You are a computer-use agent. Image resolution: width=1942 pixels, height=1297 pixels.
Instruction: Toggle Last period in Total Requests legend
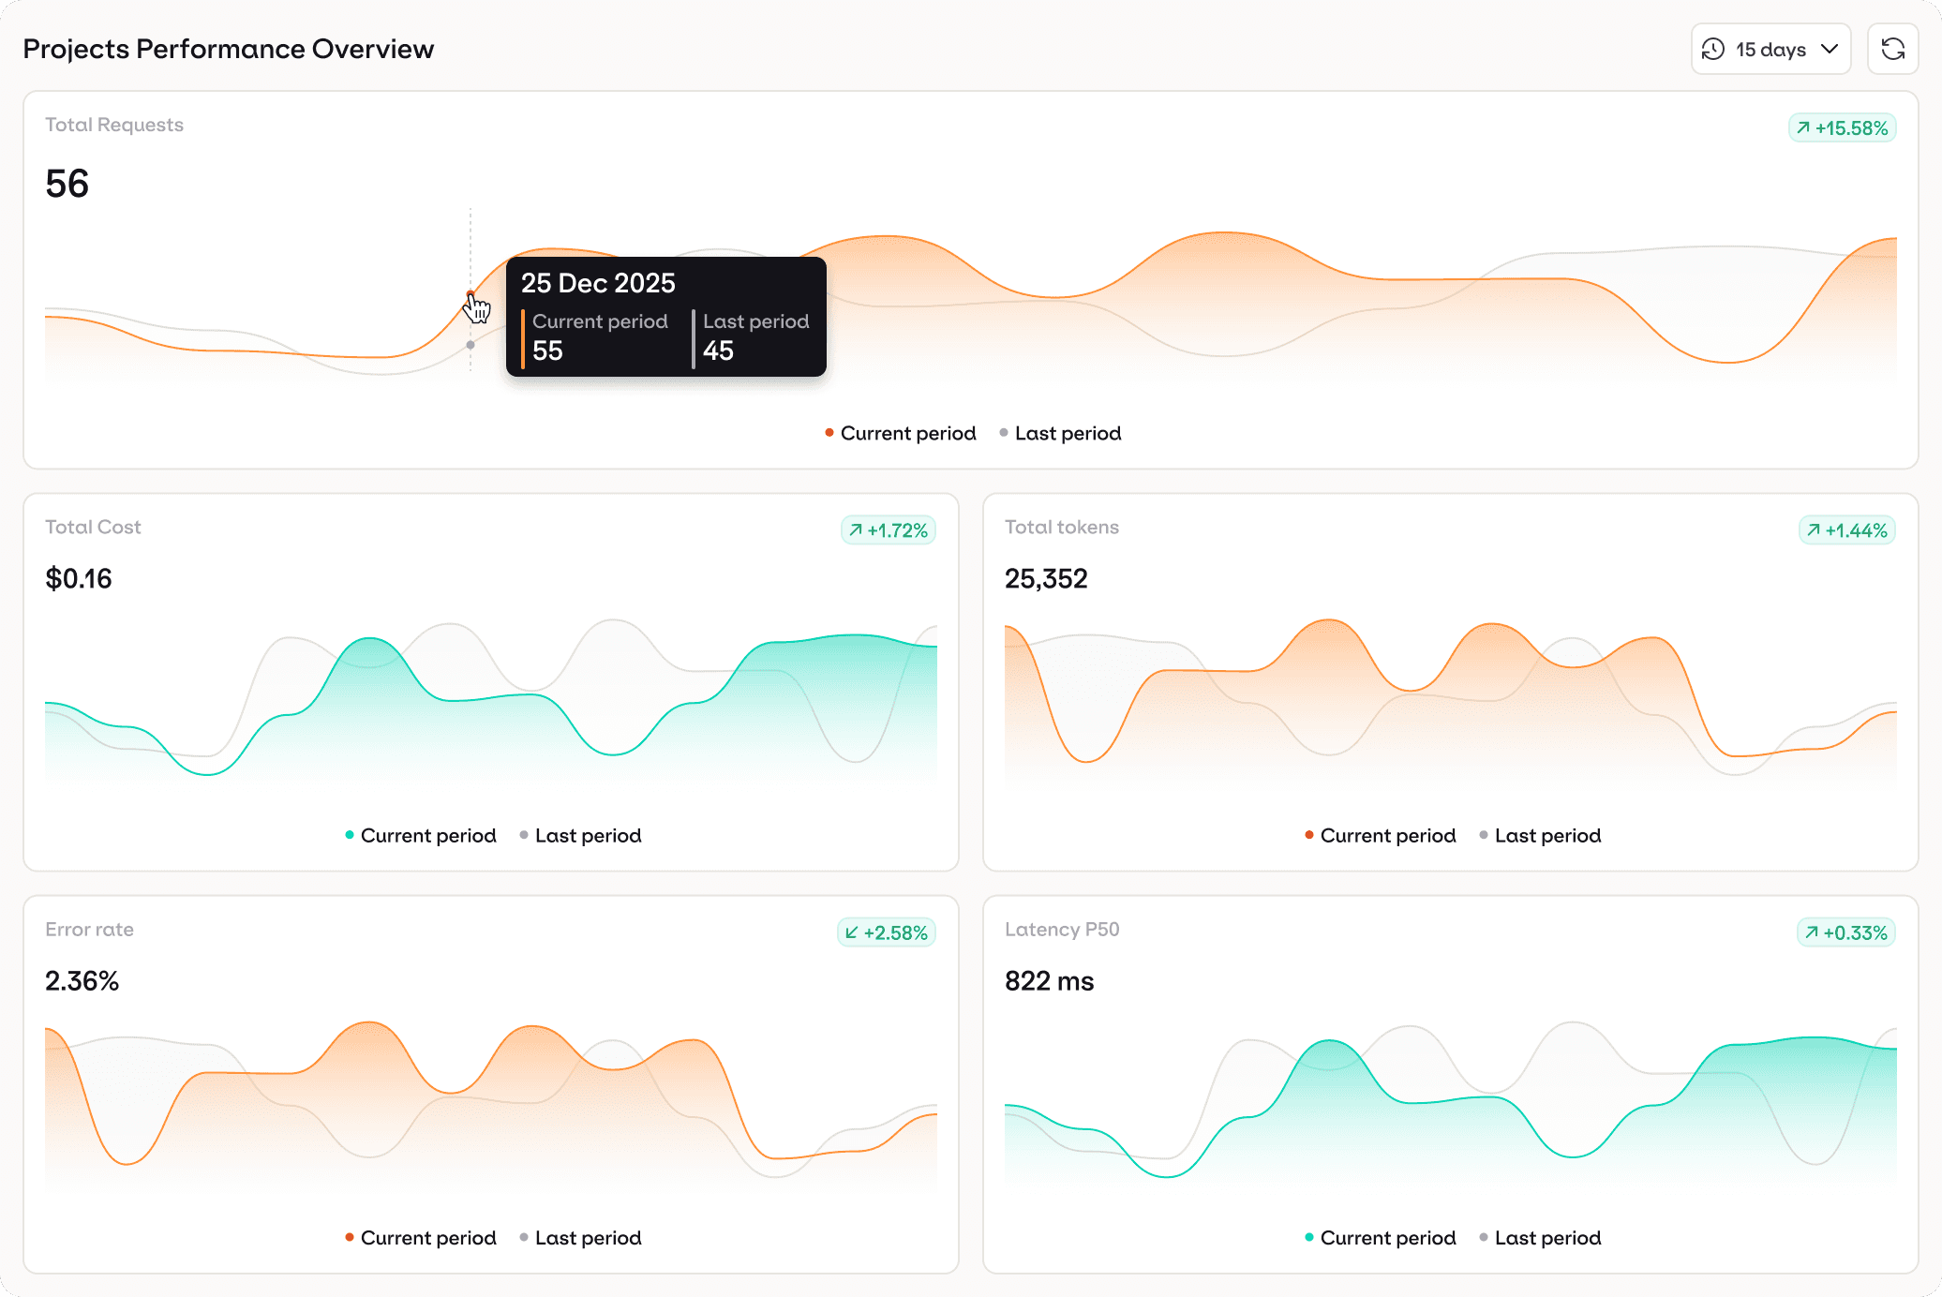pos(1060,433)
